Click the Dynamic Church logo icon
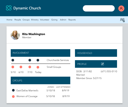 9,8
